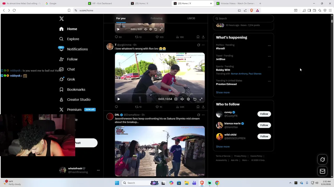Like the top post with 103 likes
Screen dimensions: 334x187
pos(159,37)
